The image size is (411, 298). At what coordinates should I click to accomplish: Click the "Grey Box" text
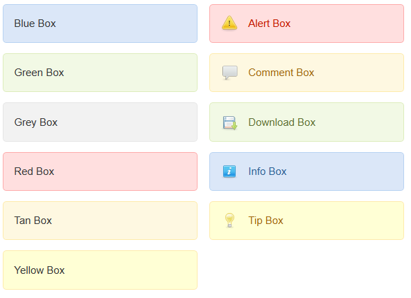click(36, 122)
